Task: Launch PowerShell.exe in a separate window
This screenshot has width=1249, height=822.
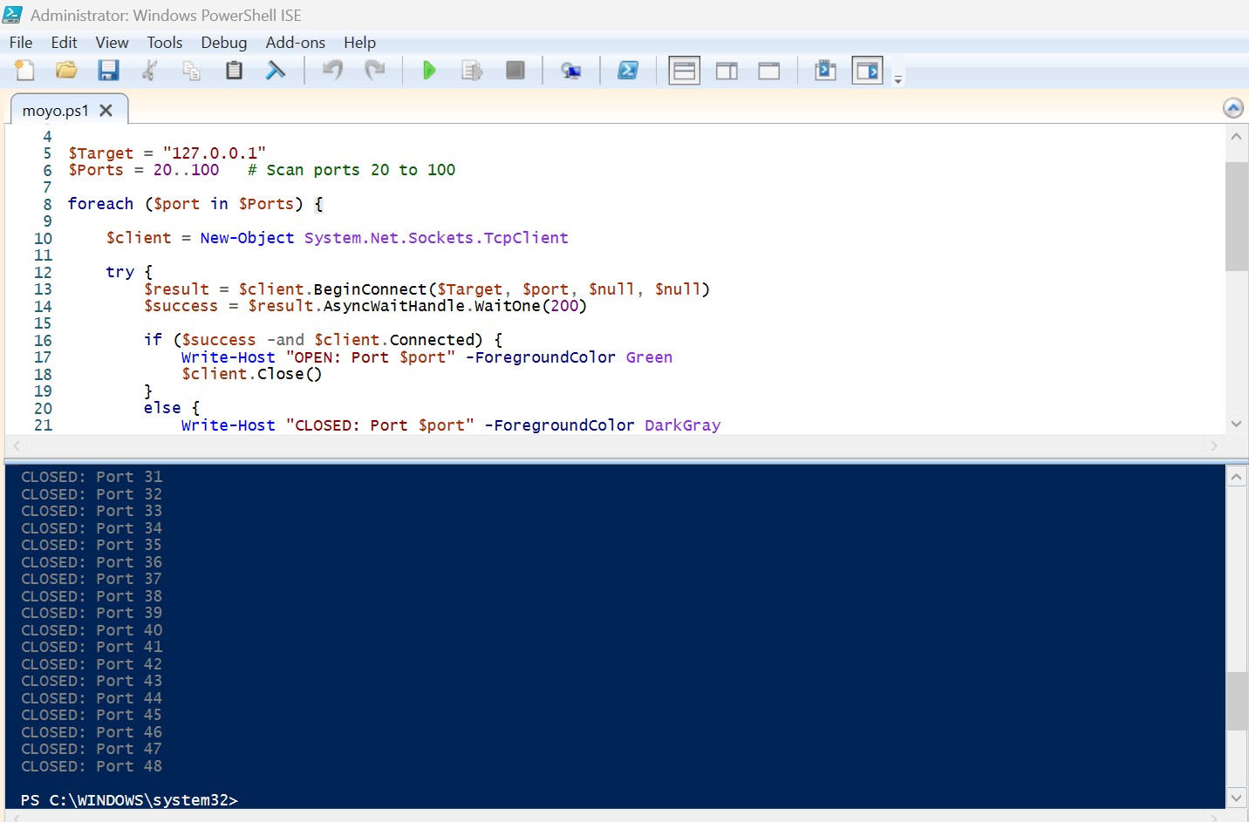Action: [x=628, y=71]
